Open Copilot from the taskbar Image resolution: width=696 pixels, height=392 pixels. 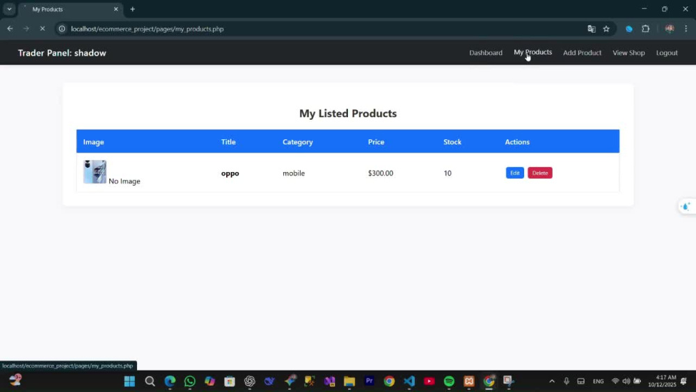click(209, 382)
